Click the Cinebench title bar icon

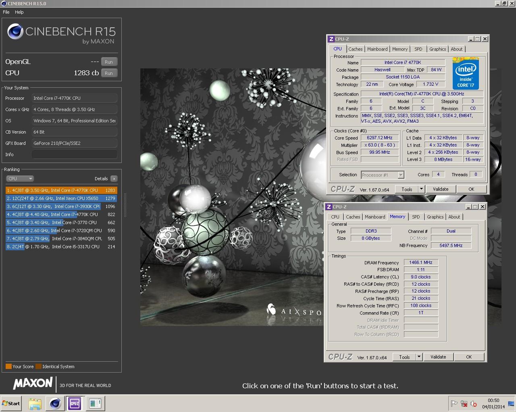[x=4, y=4]
